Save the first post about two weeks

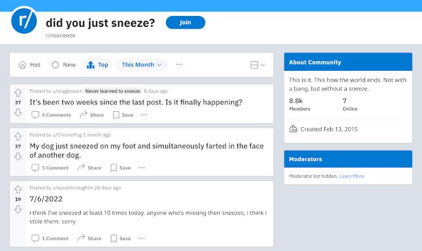pos(123,115)
